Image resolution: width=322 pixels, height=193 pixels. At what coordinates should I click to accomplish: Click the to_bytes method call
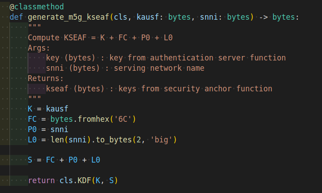click(x=114, y=140)
